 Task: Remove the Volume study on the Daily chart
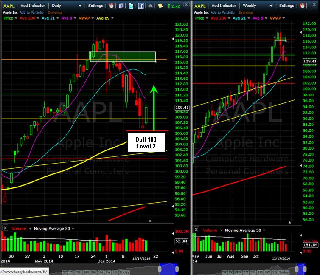[5, 227]
